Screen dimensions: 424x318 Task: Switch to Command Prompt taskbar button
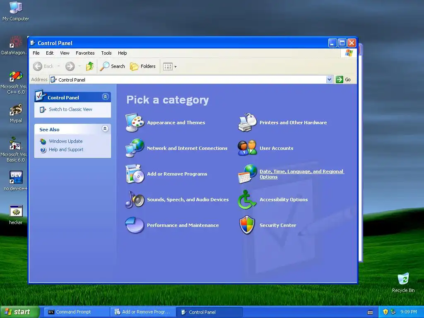[x=77, y=312]
